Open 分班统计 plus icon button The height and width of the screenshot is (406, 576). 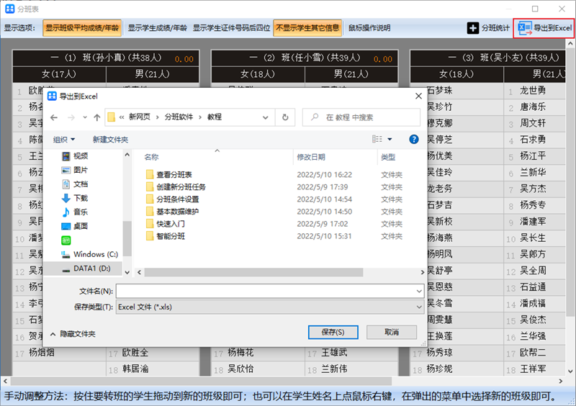click(x=488, y=28)
